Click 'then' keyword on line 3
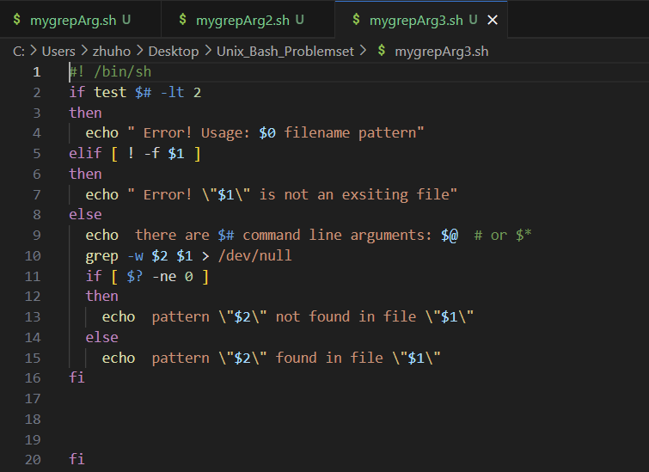This screenshot has height=472, width=649. point(85,113)
